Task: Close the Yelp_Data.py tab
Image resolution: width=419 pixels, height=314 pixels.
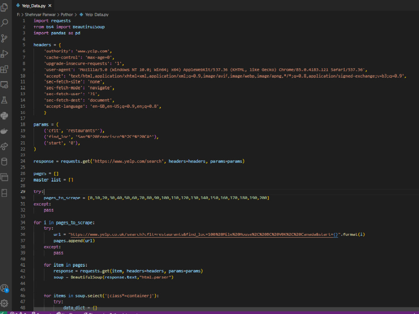Action: tap(50, 5)
